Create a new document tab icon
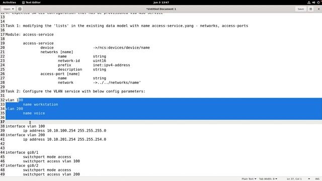The height and width of the screenshot is (181, 322). pos(20,9)
